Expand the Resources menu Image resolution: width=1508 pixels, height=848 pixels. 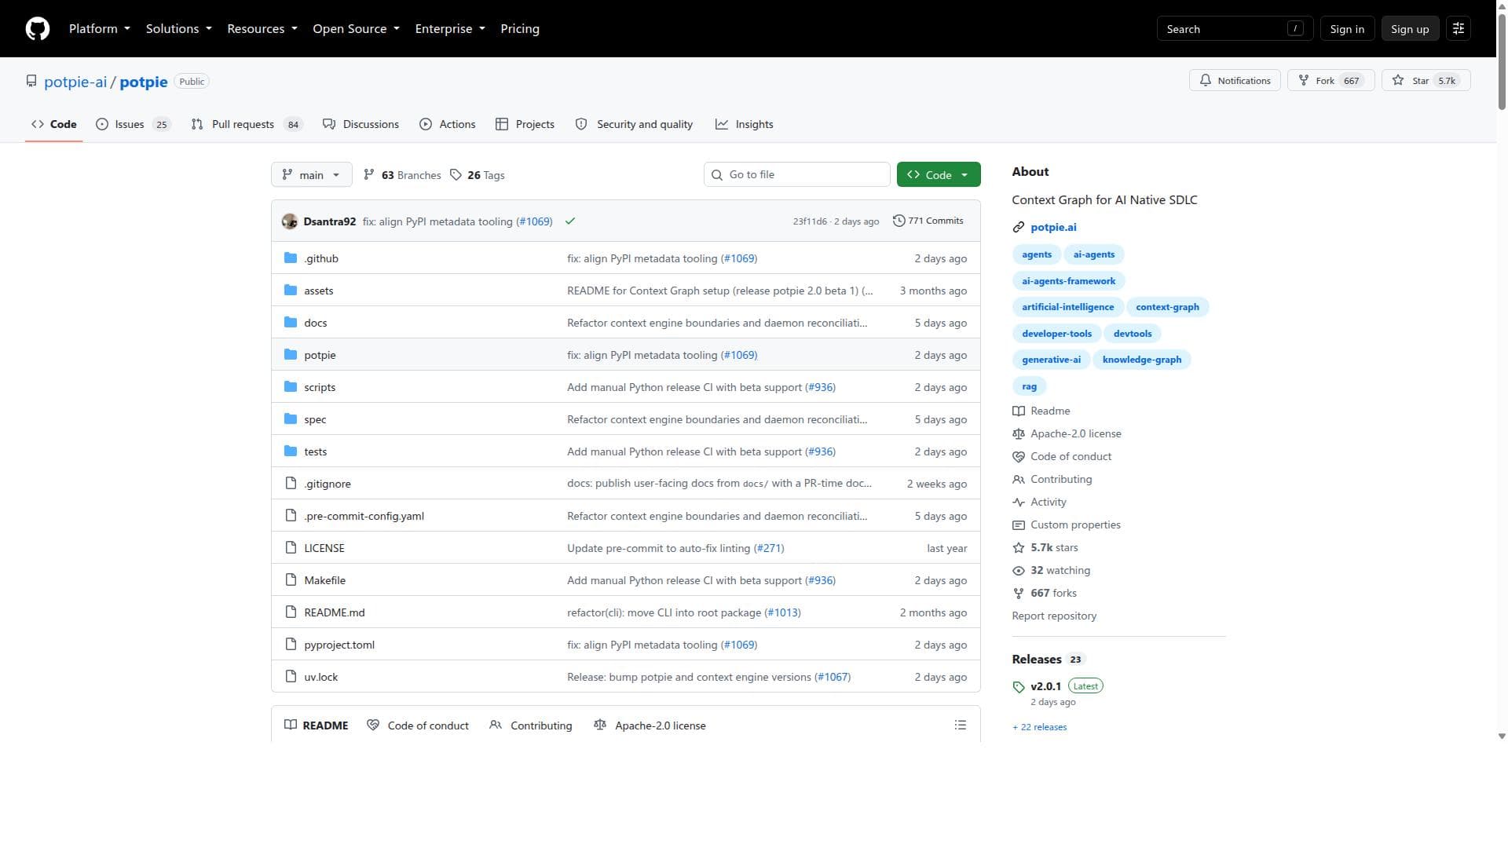coord(262,29)
